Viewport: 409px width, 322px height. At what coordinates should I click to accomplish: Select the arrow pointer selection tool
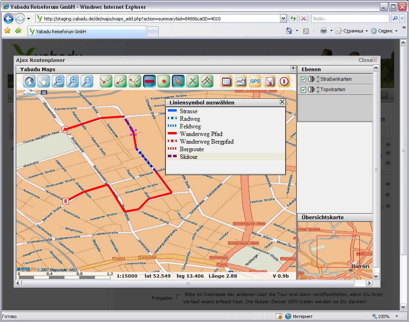click(178, 81)
